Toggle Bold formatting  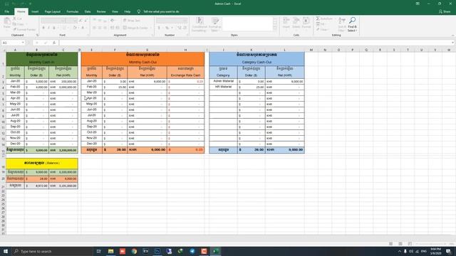tap(43, 28)
